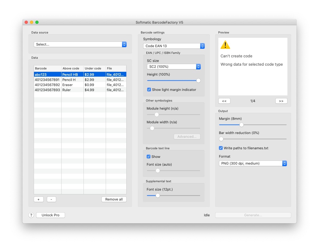The height and width of the screenshot is (245, 319).
Task: Click the File column header
Action: coord(116,68)
